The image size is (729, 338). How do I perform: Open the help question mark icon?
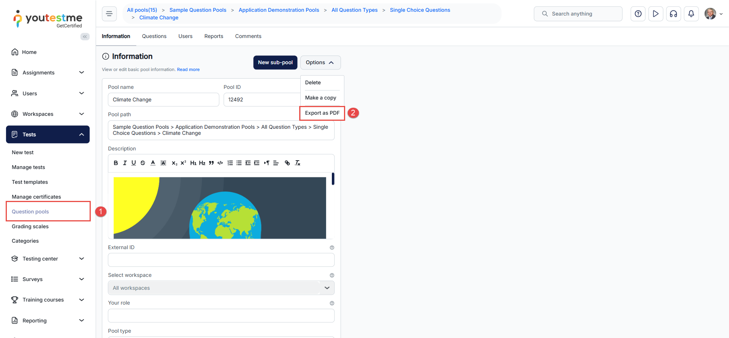638,14
